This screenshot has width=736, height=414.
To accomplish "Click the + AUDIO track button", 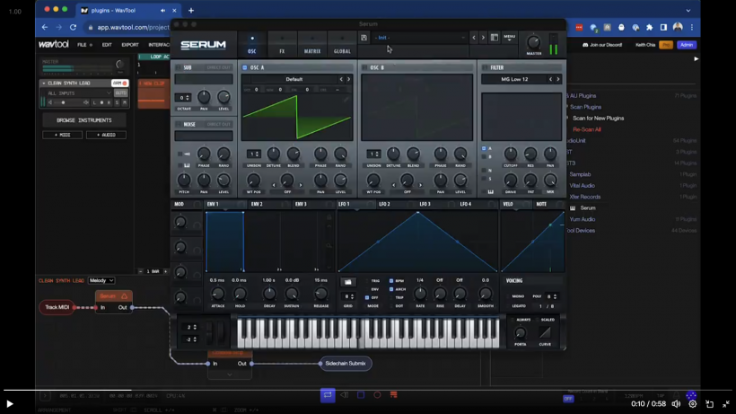I will pos(106,135).
